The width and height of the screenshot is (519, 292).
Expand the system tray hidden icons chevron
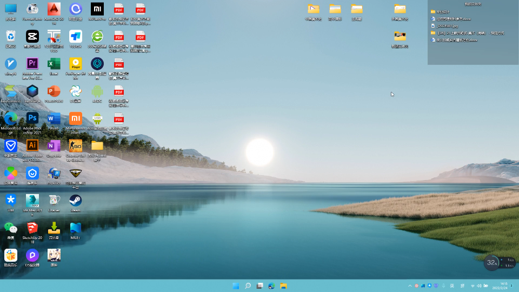click(x=410, y=286)
